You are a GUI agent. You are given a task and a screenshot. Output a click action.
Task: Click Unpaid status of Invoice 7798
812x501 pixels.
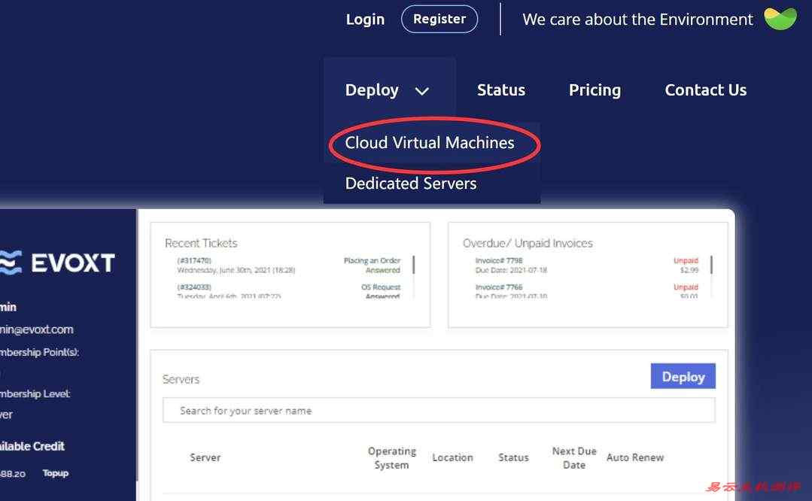tap(686, 260)
